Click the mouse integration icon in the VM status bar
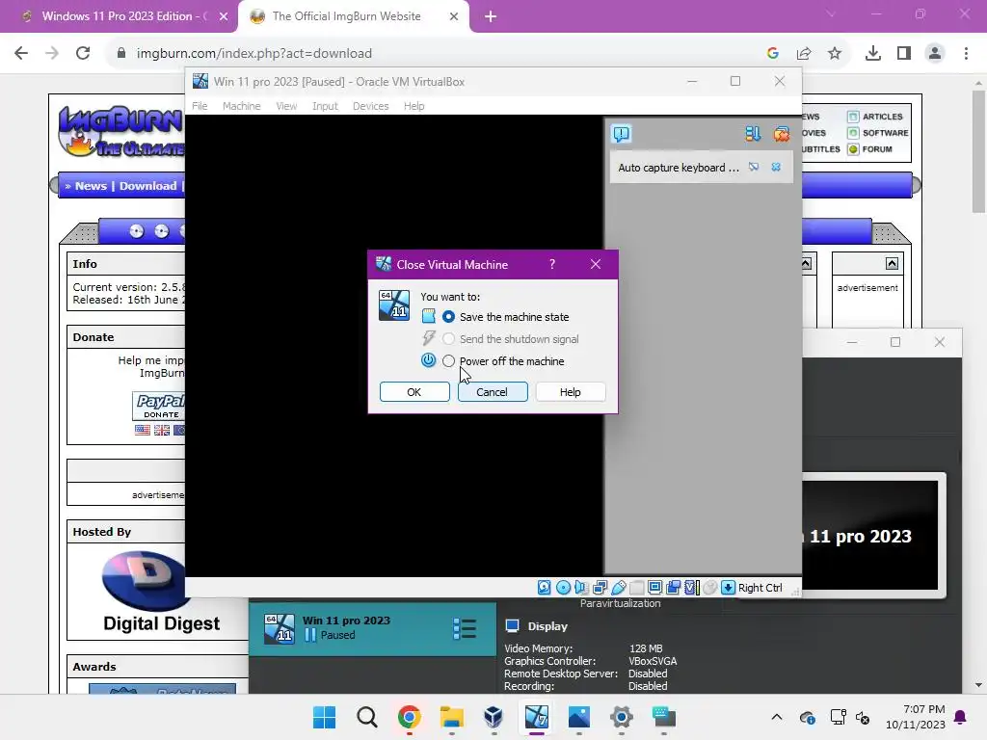The height and width of the screenshot is (740, 987). coord(709,587)
